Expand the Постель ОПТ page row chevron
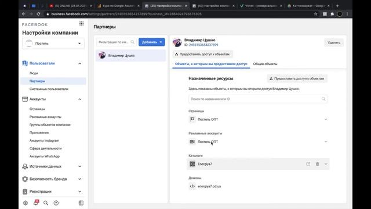Image resolution: width=371 pixels, height=209 pixels. point(326,119)
